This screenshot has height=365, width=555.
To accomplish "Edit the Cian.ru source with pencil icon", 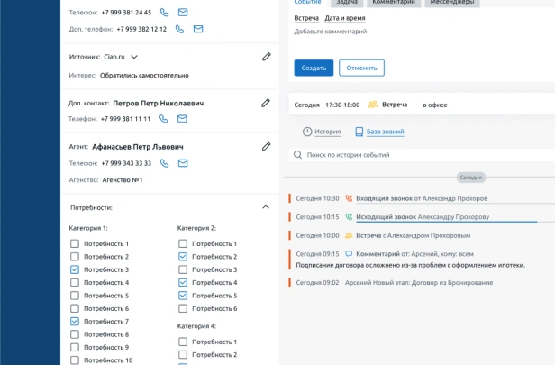I will click(x=266, y=57).
